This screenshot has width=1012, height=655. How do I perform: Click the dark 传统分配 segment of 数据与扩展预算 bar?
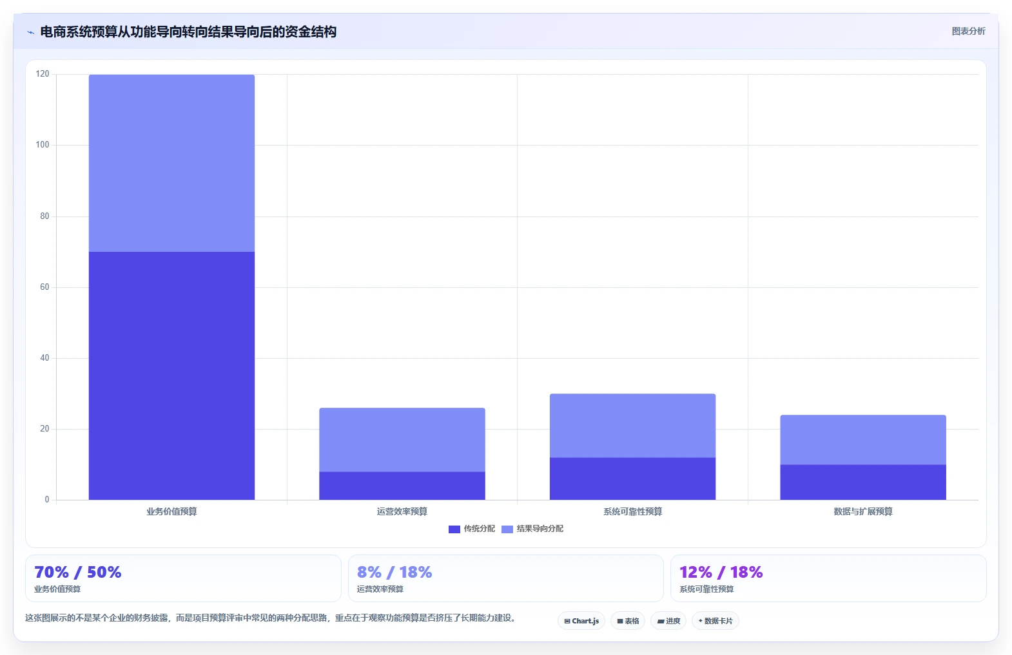[x=863, y=482]
